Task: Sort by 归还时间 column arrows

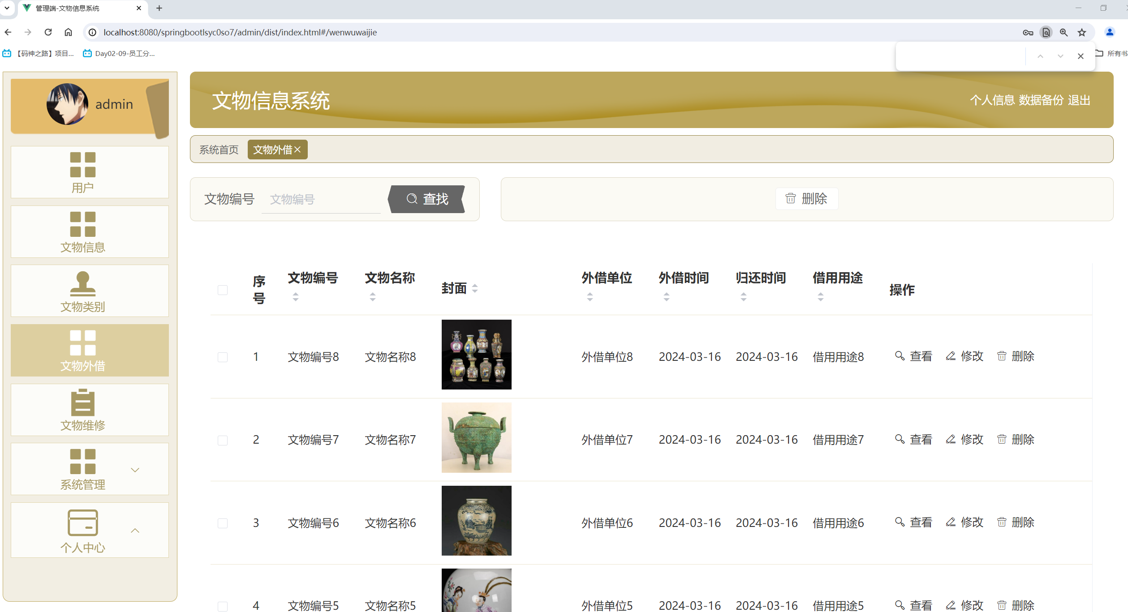Action: point(744,297)
